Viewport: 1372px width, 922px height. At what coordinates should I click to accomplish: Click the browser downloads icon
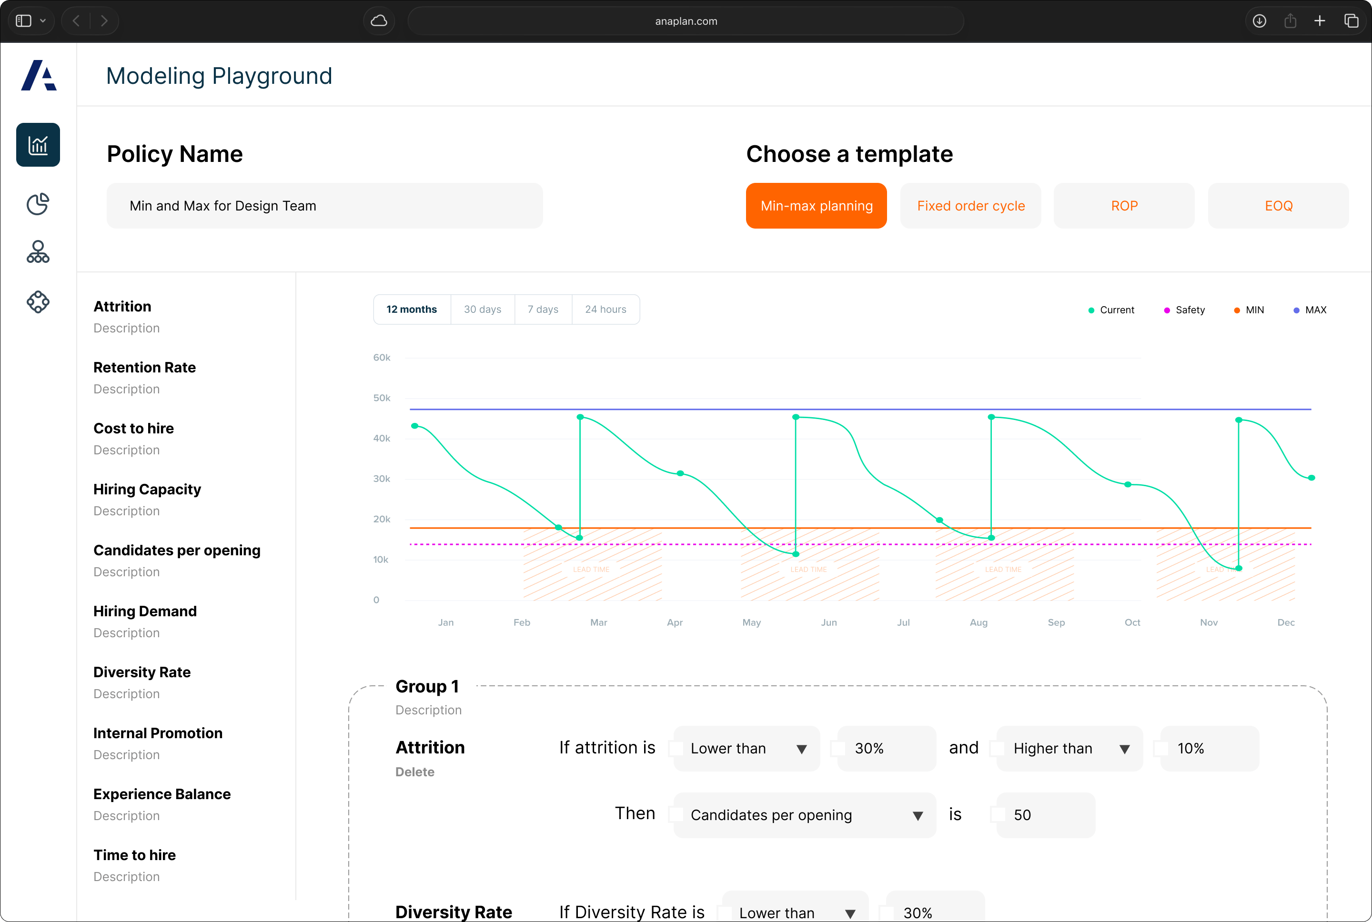pos(1259,21)
